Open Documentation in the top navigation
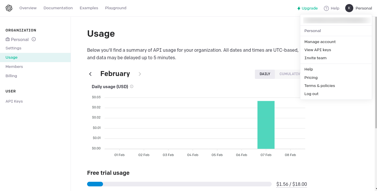This screenshot has height=191, width=377. click(58, 8)
